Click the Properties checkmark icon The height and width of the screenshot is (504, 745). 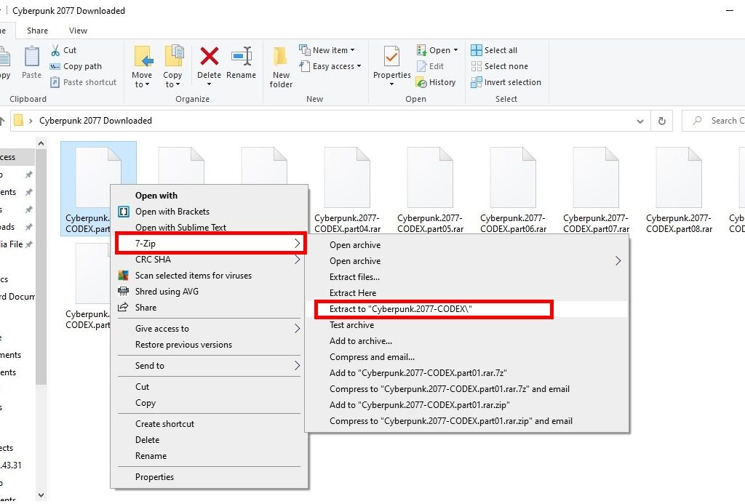click(x=391, y=57)
